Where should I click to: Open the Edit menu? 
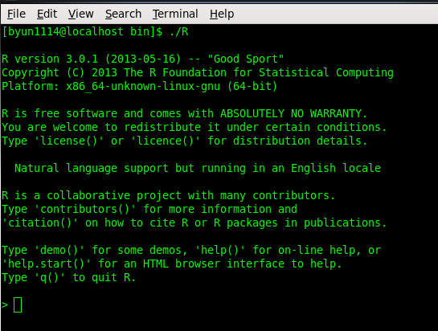point(47,14)
